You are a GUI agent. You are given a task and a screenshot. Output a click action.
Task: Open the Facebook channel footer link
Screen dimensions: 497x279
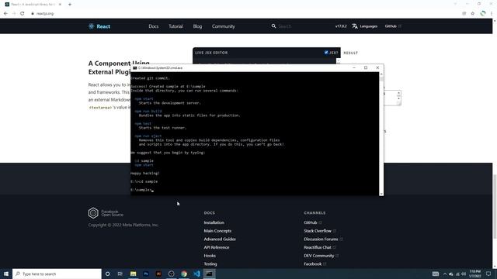coord(315,263)
